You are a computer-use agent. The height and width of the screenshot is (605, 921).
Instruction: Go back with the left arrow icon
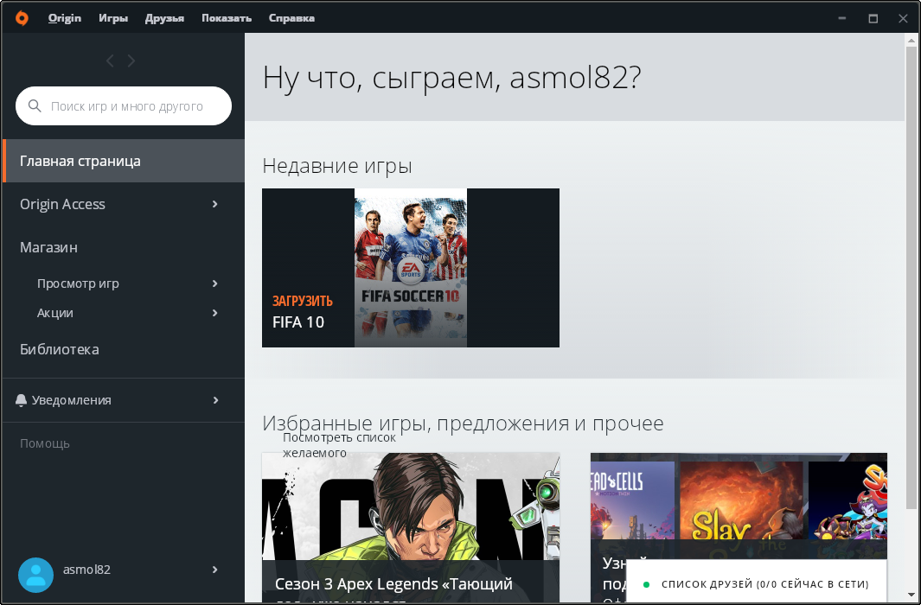pos(110,60)
